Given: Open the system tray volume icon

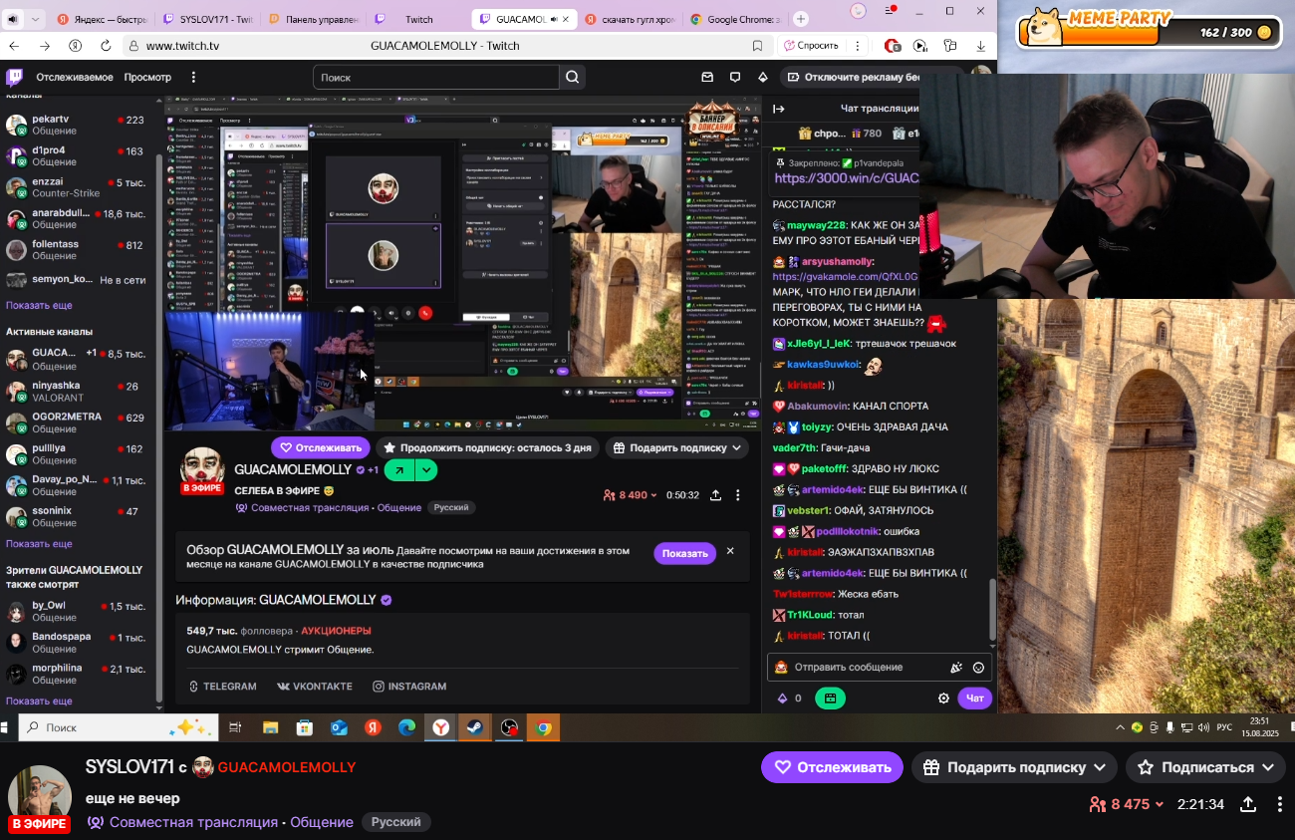Looking at the screenshot, I should [1203, 727].
